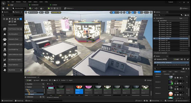
Task: Toggle favorites star filter in Details
Action: point(186,69)
